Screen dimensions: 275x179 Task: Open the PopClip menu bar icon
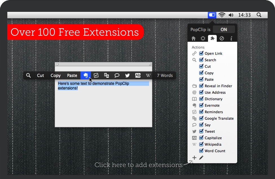pyautogui.click(x=212, y=15)
